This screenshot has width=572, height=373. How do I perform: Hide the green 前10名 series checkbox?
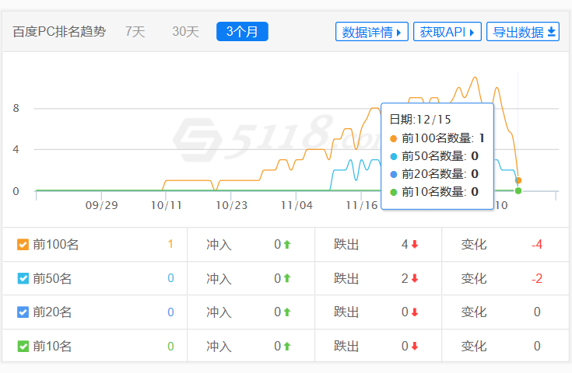click(x=23, y=347)
